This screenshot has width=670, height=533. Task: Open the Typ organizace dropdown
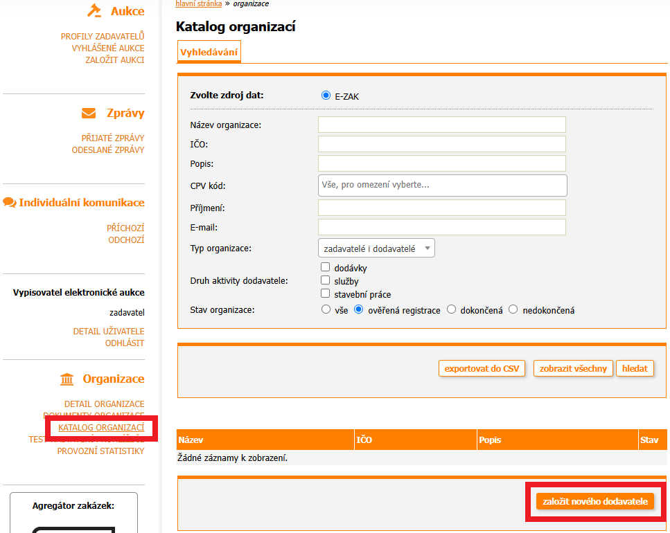tap(376, 248)
